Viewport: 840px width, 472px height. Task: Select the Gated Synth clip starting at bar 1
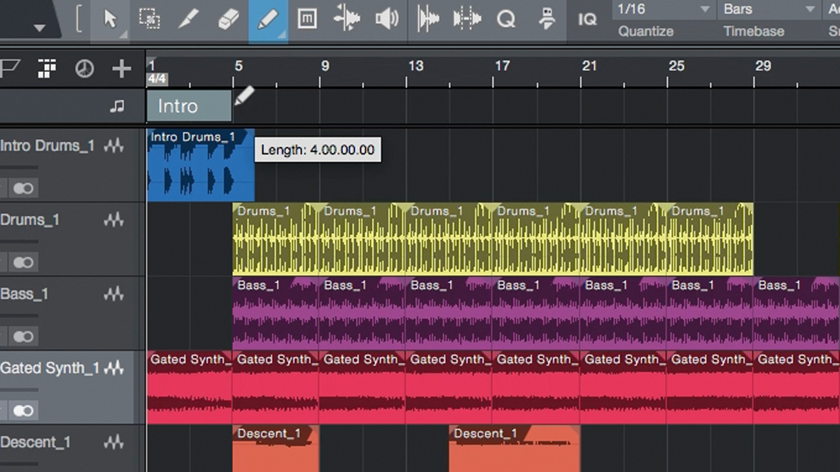click(x=190, y=387)
